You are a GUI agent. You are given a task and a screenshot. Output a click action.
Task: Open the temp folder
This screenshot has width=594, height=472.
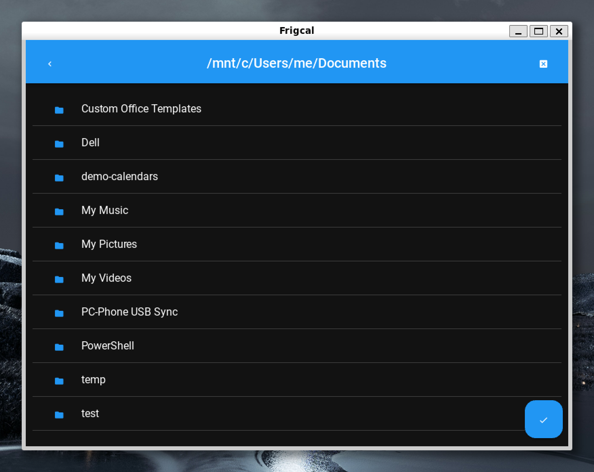point(297,380)
